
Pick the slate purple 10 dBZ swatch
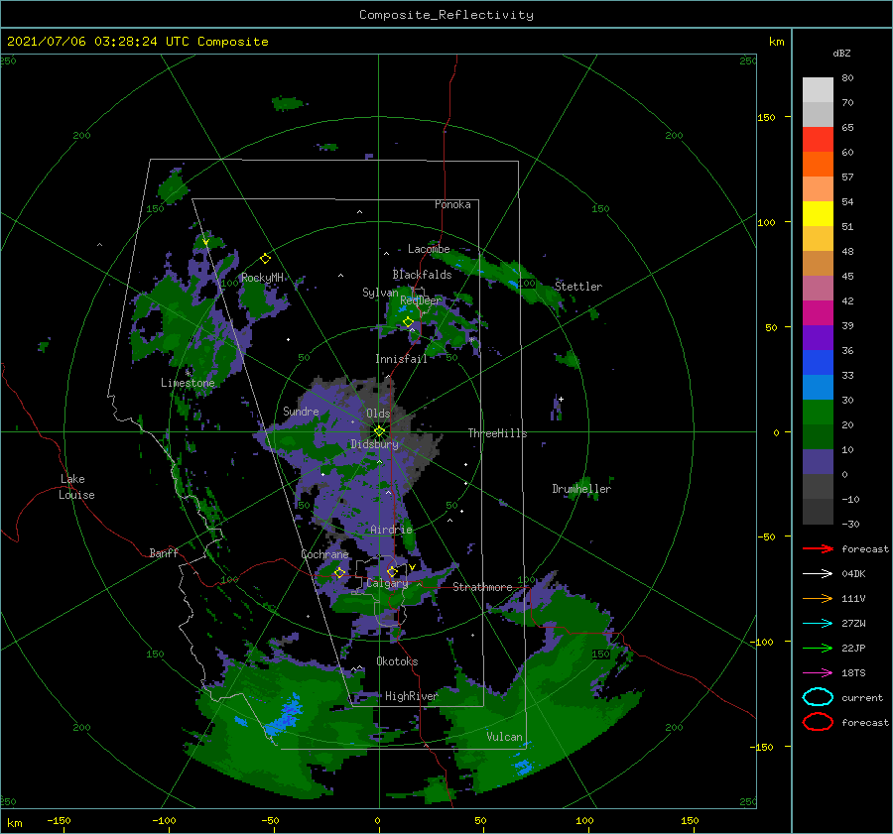(818, 461)
